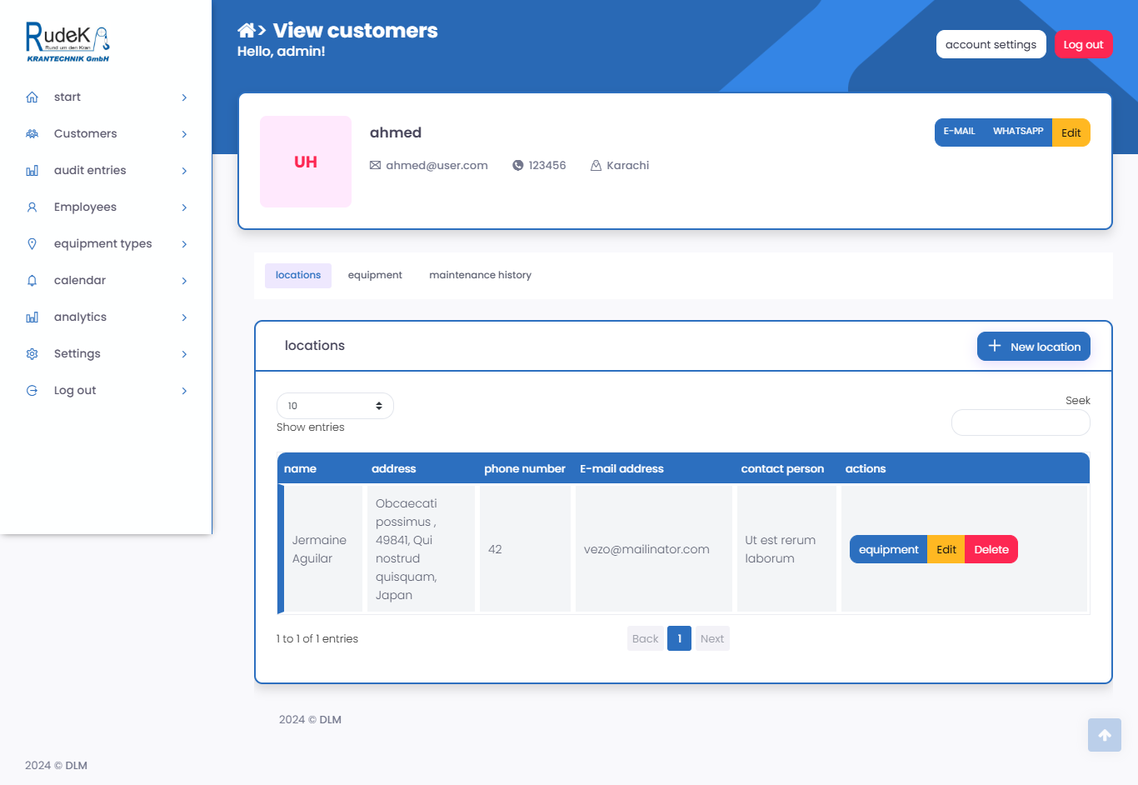1138x785 pixels.
Task: Open account settings
Action: point(991,45)
